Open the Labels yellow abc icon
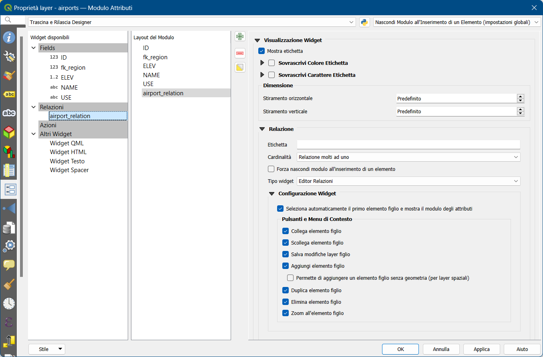 (x=9, y=94)
